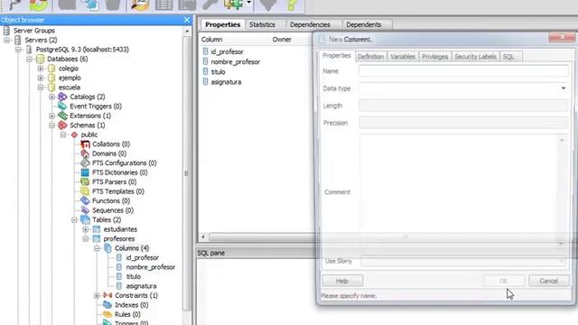The height and width of the screenshot is (325, 578).
Task: Click the FTS Parsers (0) icon
Action: tap(85, 182)
